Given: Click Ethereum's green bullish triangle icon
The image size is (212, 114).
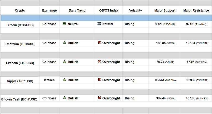Looking at the screenshot, I should click(64, 43).
